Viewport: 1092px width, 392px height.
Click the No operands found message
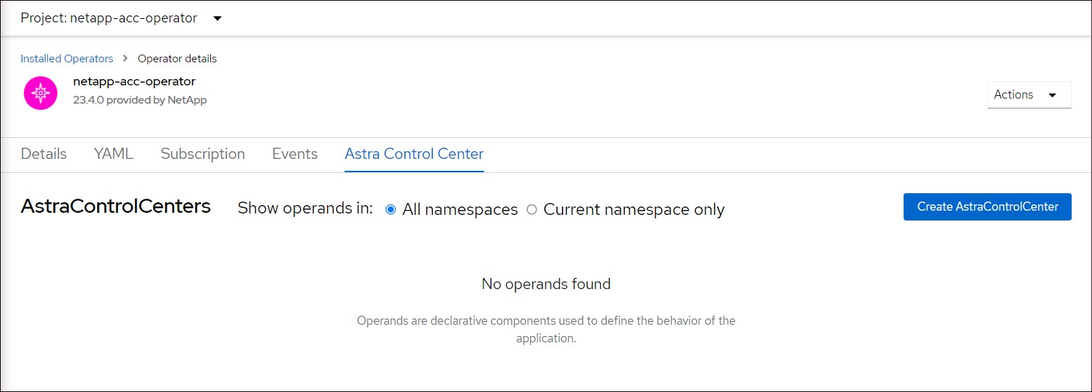546,284
